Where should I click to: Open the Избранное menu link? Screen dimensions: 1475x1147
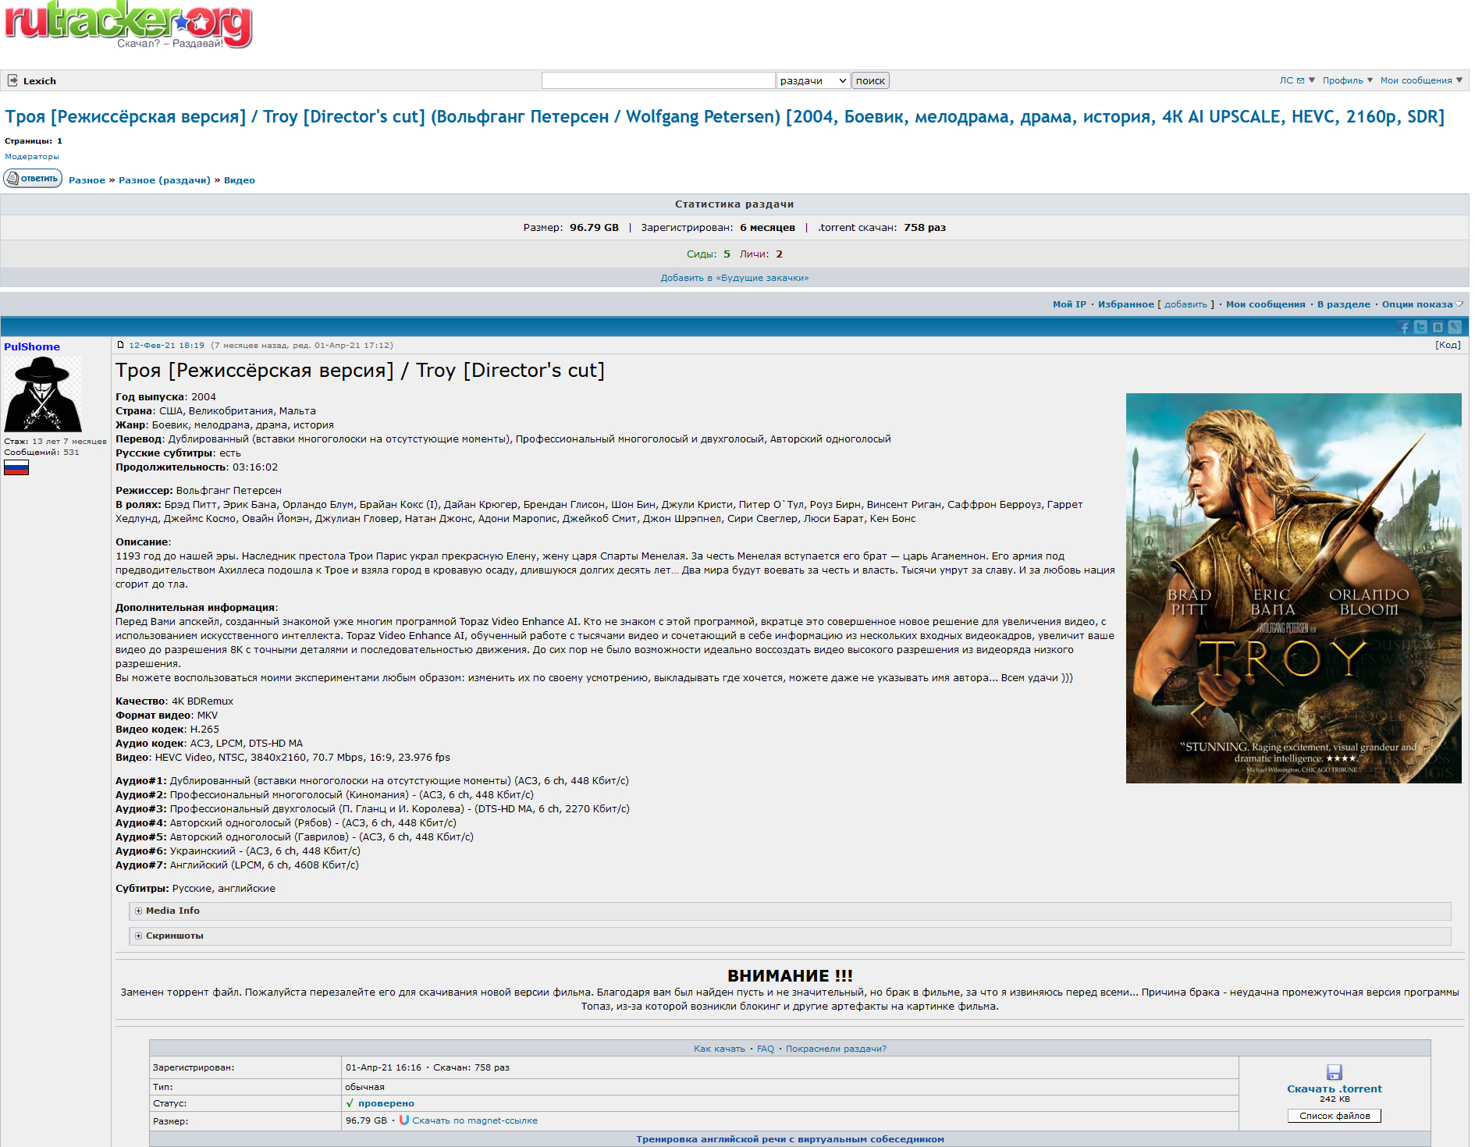coord(1125,304)
